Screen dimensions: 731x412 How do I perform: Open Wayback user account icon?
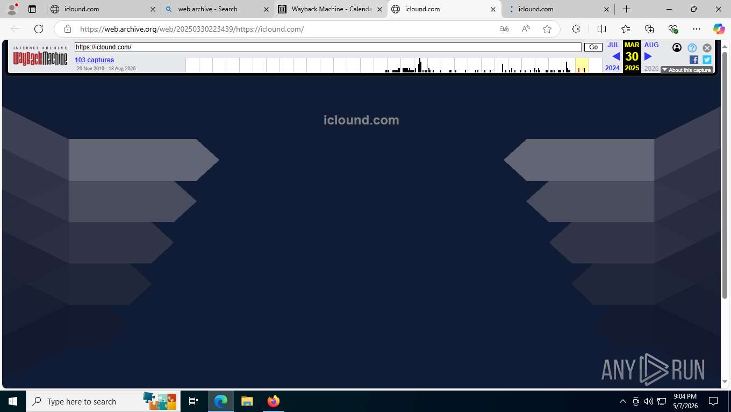pyautogui.click(x=677, y=48)
